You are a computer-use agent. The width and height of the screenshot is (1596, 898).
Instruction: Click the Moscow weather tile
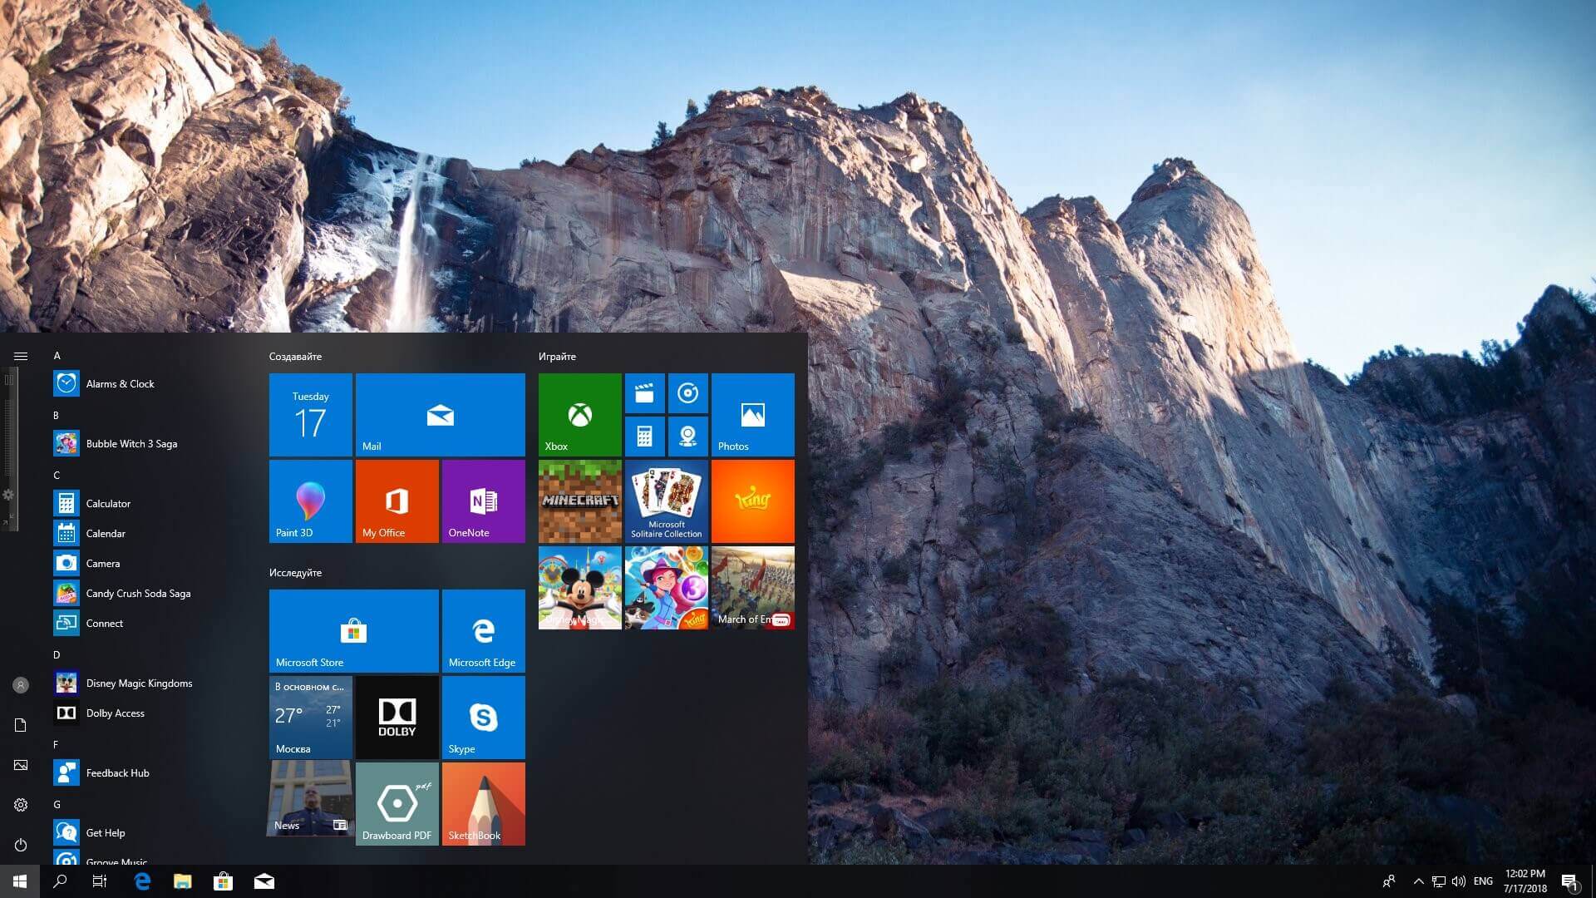coord(312,717)
